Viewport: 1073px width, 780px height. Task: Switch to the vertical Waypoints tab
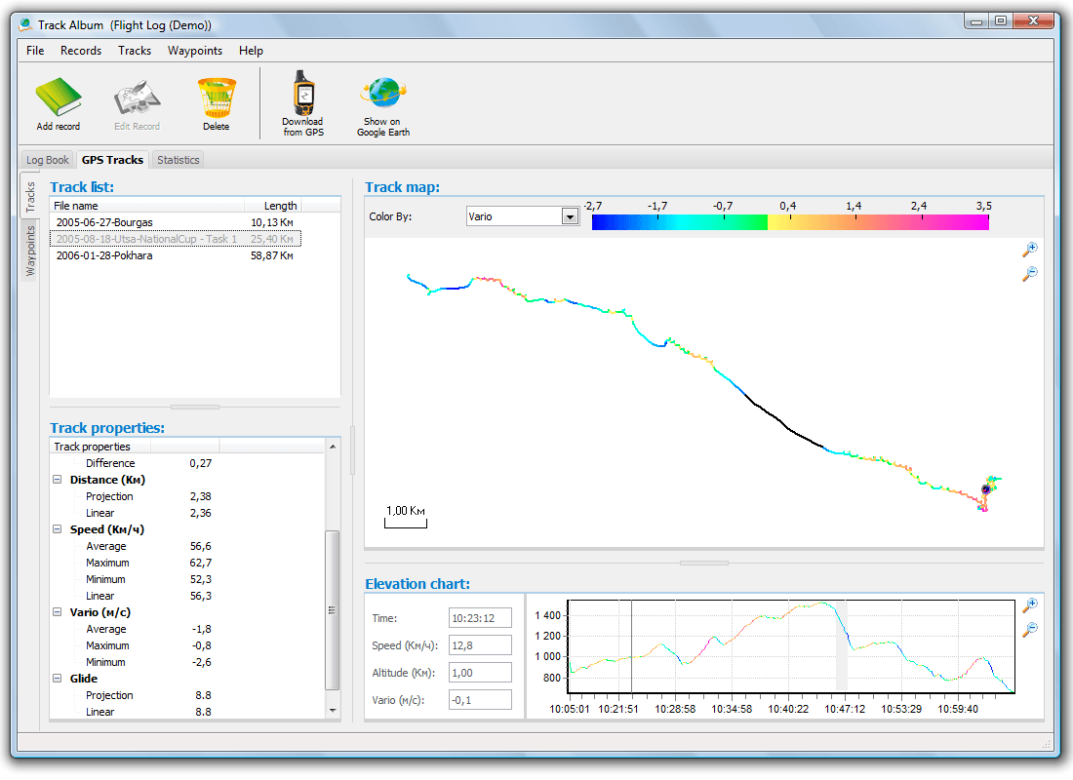pos(30,251)
